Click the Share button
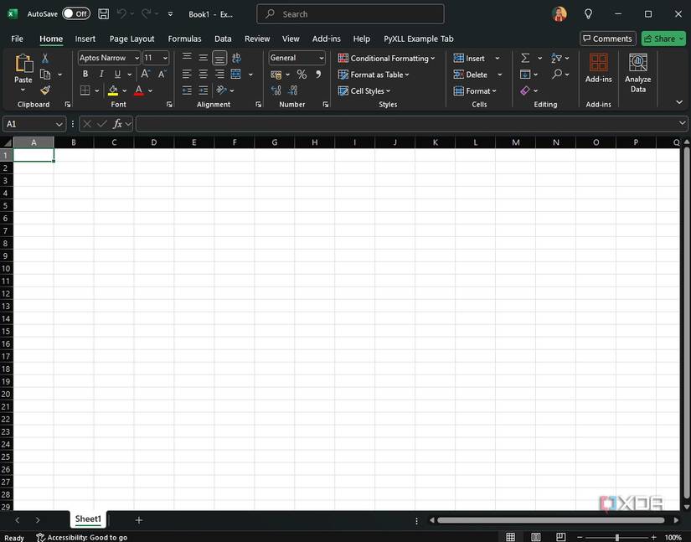691x542 pixels. (663, 39)
